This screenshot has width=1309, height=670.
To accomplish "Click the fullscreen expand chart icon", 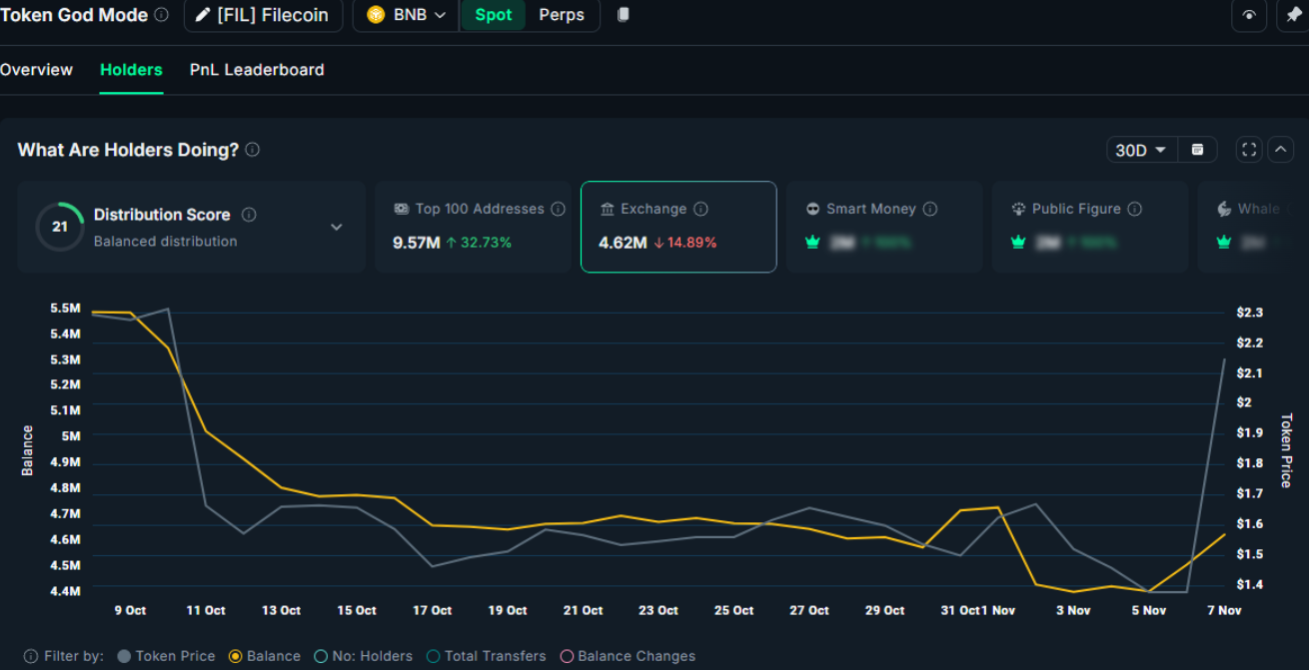I will [1249, 150].
